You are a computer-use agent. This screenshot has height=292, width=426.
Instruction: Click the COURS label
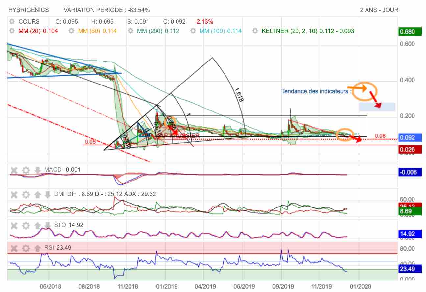pyautogui.click(x=29, y=22)
